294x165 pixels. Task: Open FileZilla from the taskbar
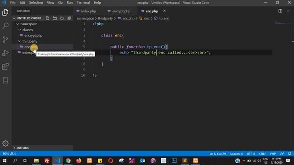pos(47,160)
